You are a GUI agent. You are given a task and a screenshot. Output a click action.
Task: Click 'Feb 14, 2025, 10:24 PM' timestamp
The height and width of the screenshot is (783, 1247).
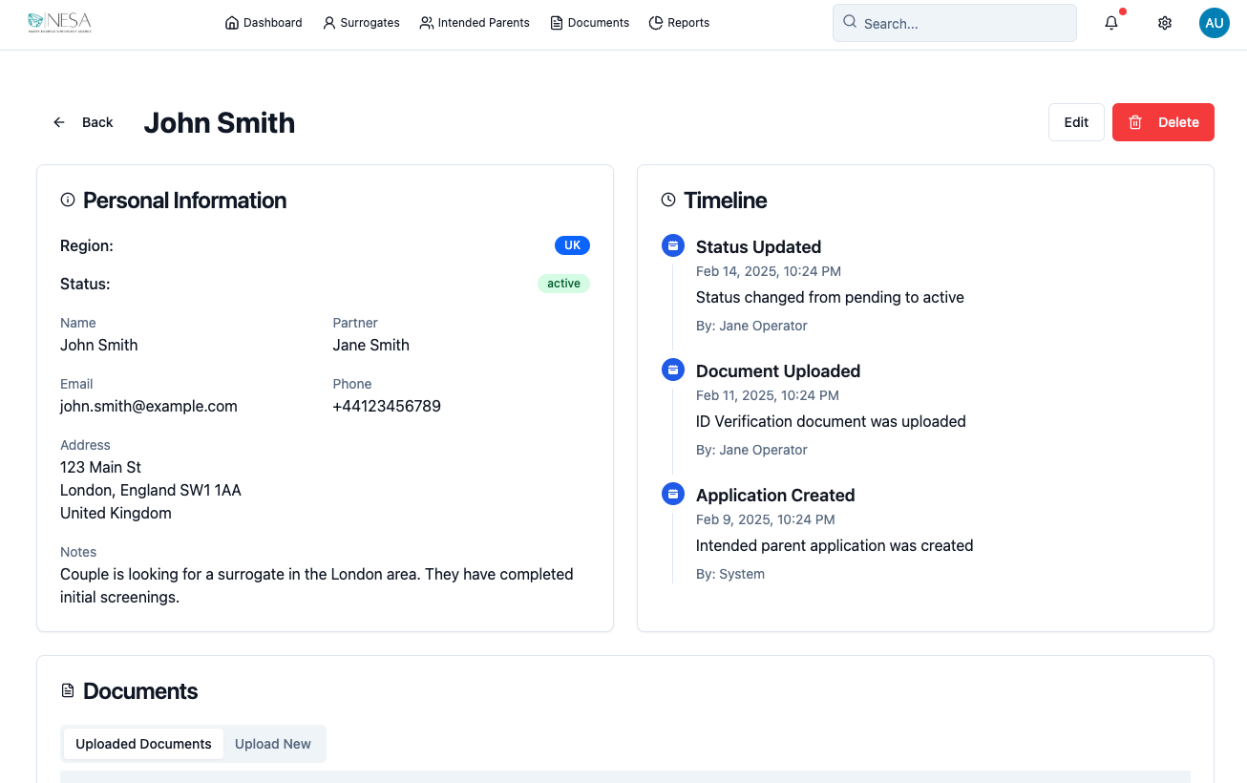point(769,271)
